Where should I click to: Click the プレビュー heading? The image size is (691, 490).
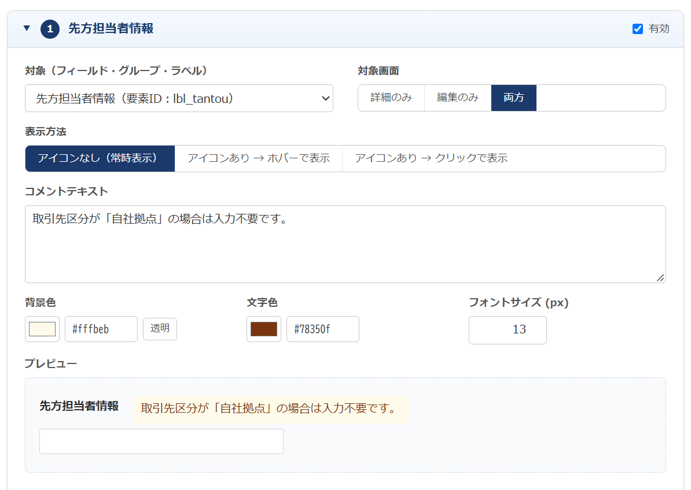51,364
